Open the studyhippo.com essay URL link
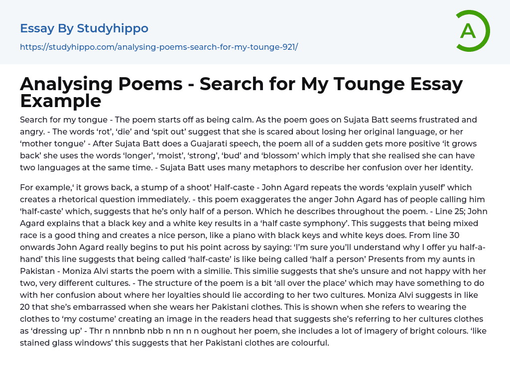The image size is (510, 377). point(159,47)
